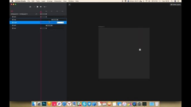Open Skype from the dock

84,104
